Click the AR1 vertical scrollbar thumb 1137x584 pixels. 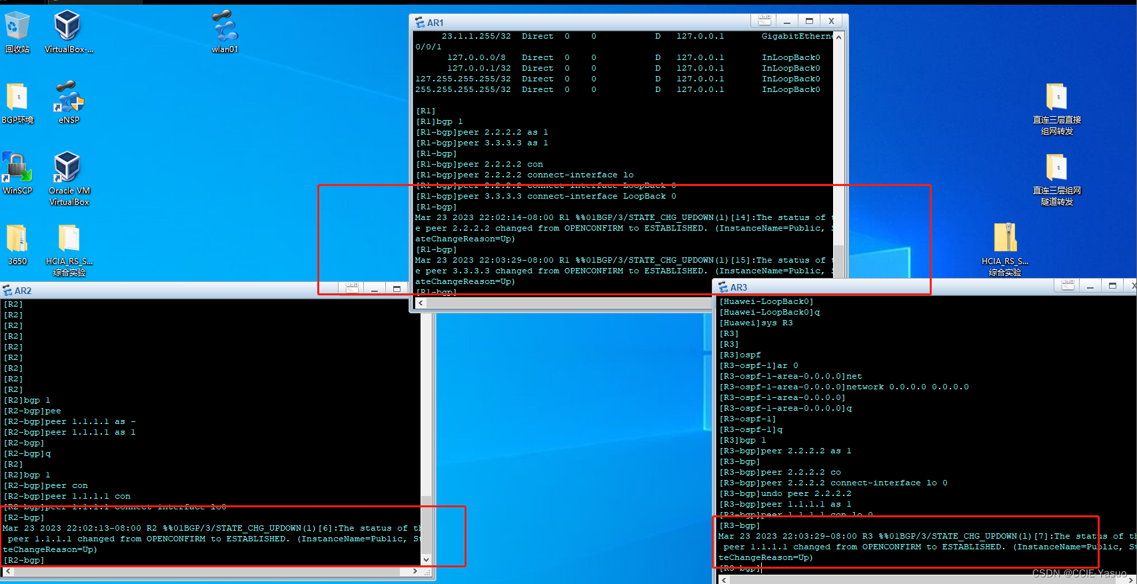click(x=838, y=262)
